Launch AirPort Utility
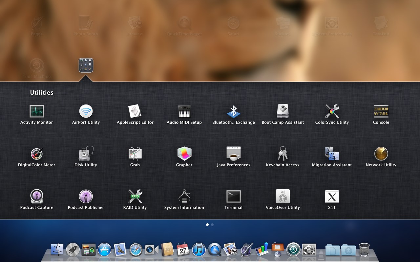The height and width of the screenshot is (262, 420). coord(86,111)
